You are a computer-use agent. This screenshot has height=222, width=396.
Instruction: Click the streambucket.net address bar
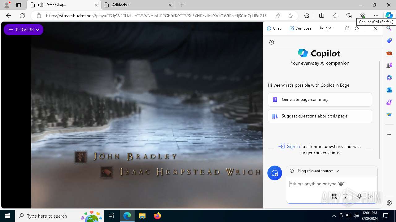click(x=157, y=16)
